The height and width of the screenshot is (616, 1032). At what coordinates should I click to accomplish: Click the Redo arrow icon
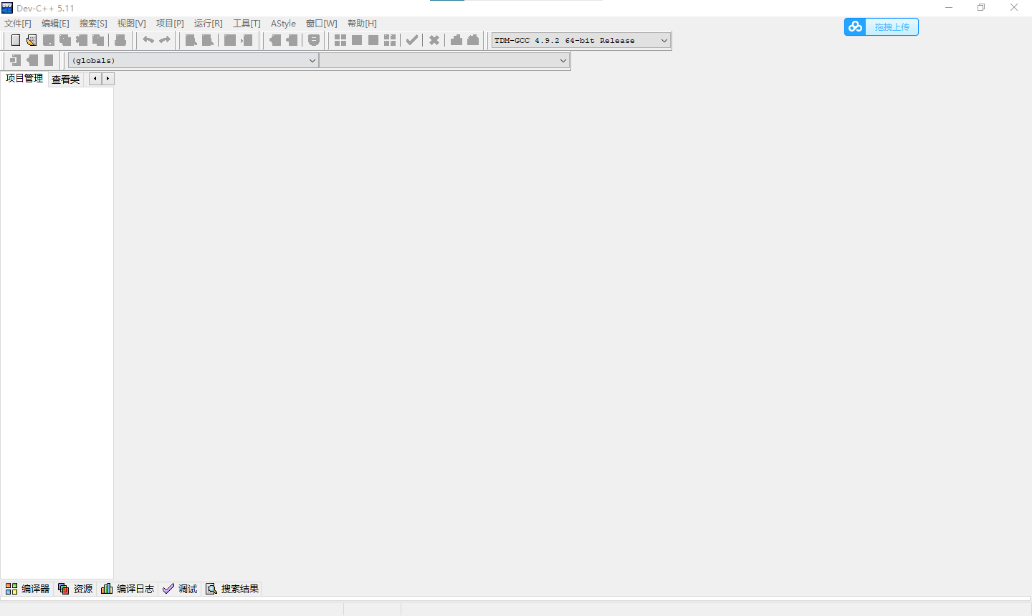(x=165, y=40)
